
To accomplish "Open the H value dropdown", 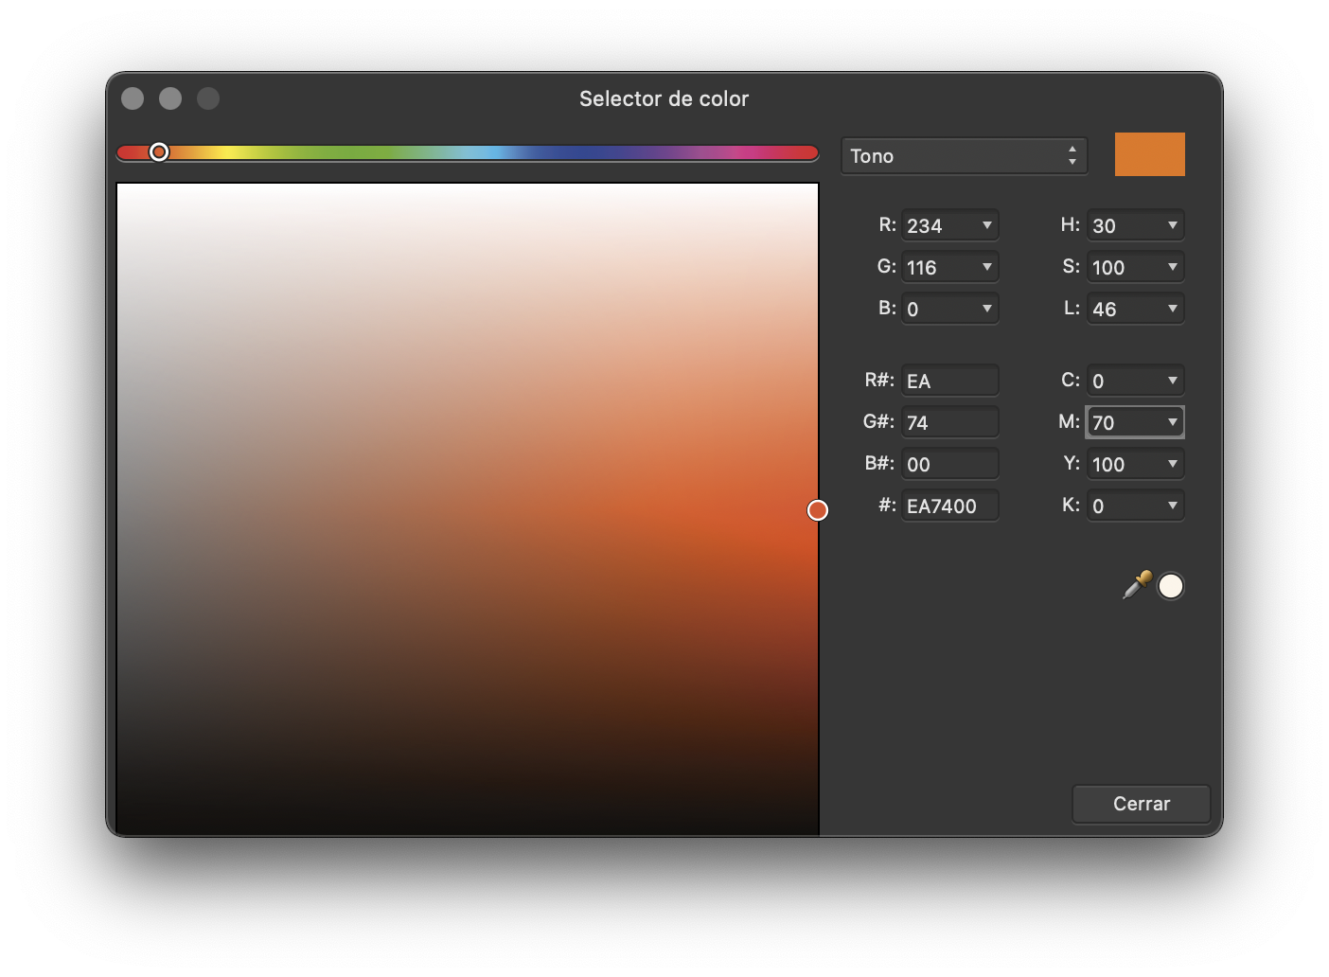I will (x=1172, y=225).
